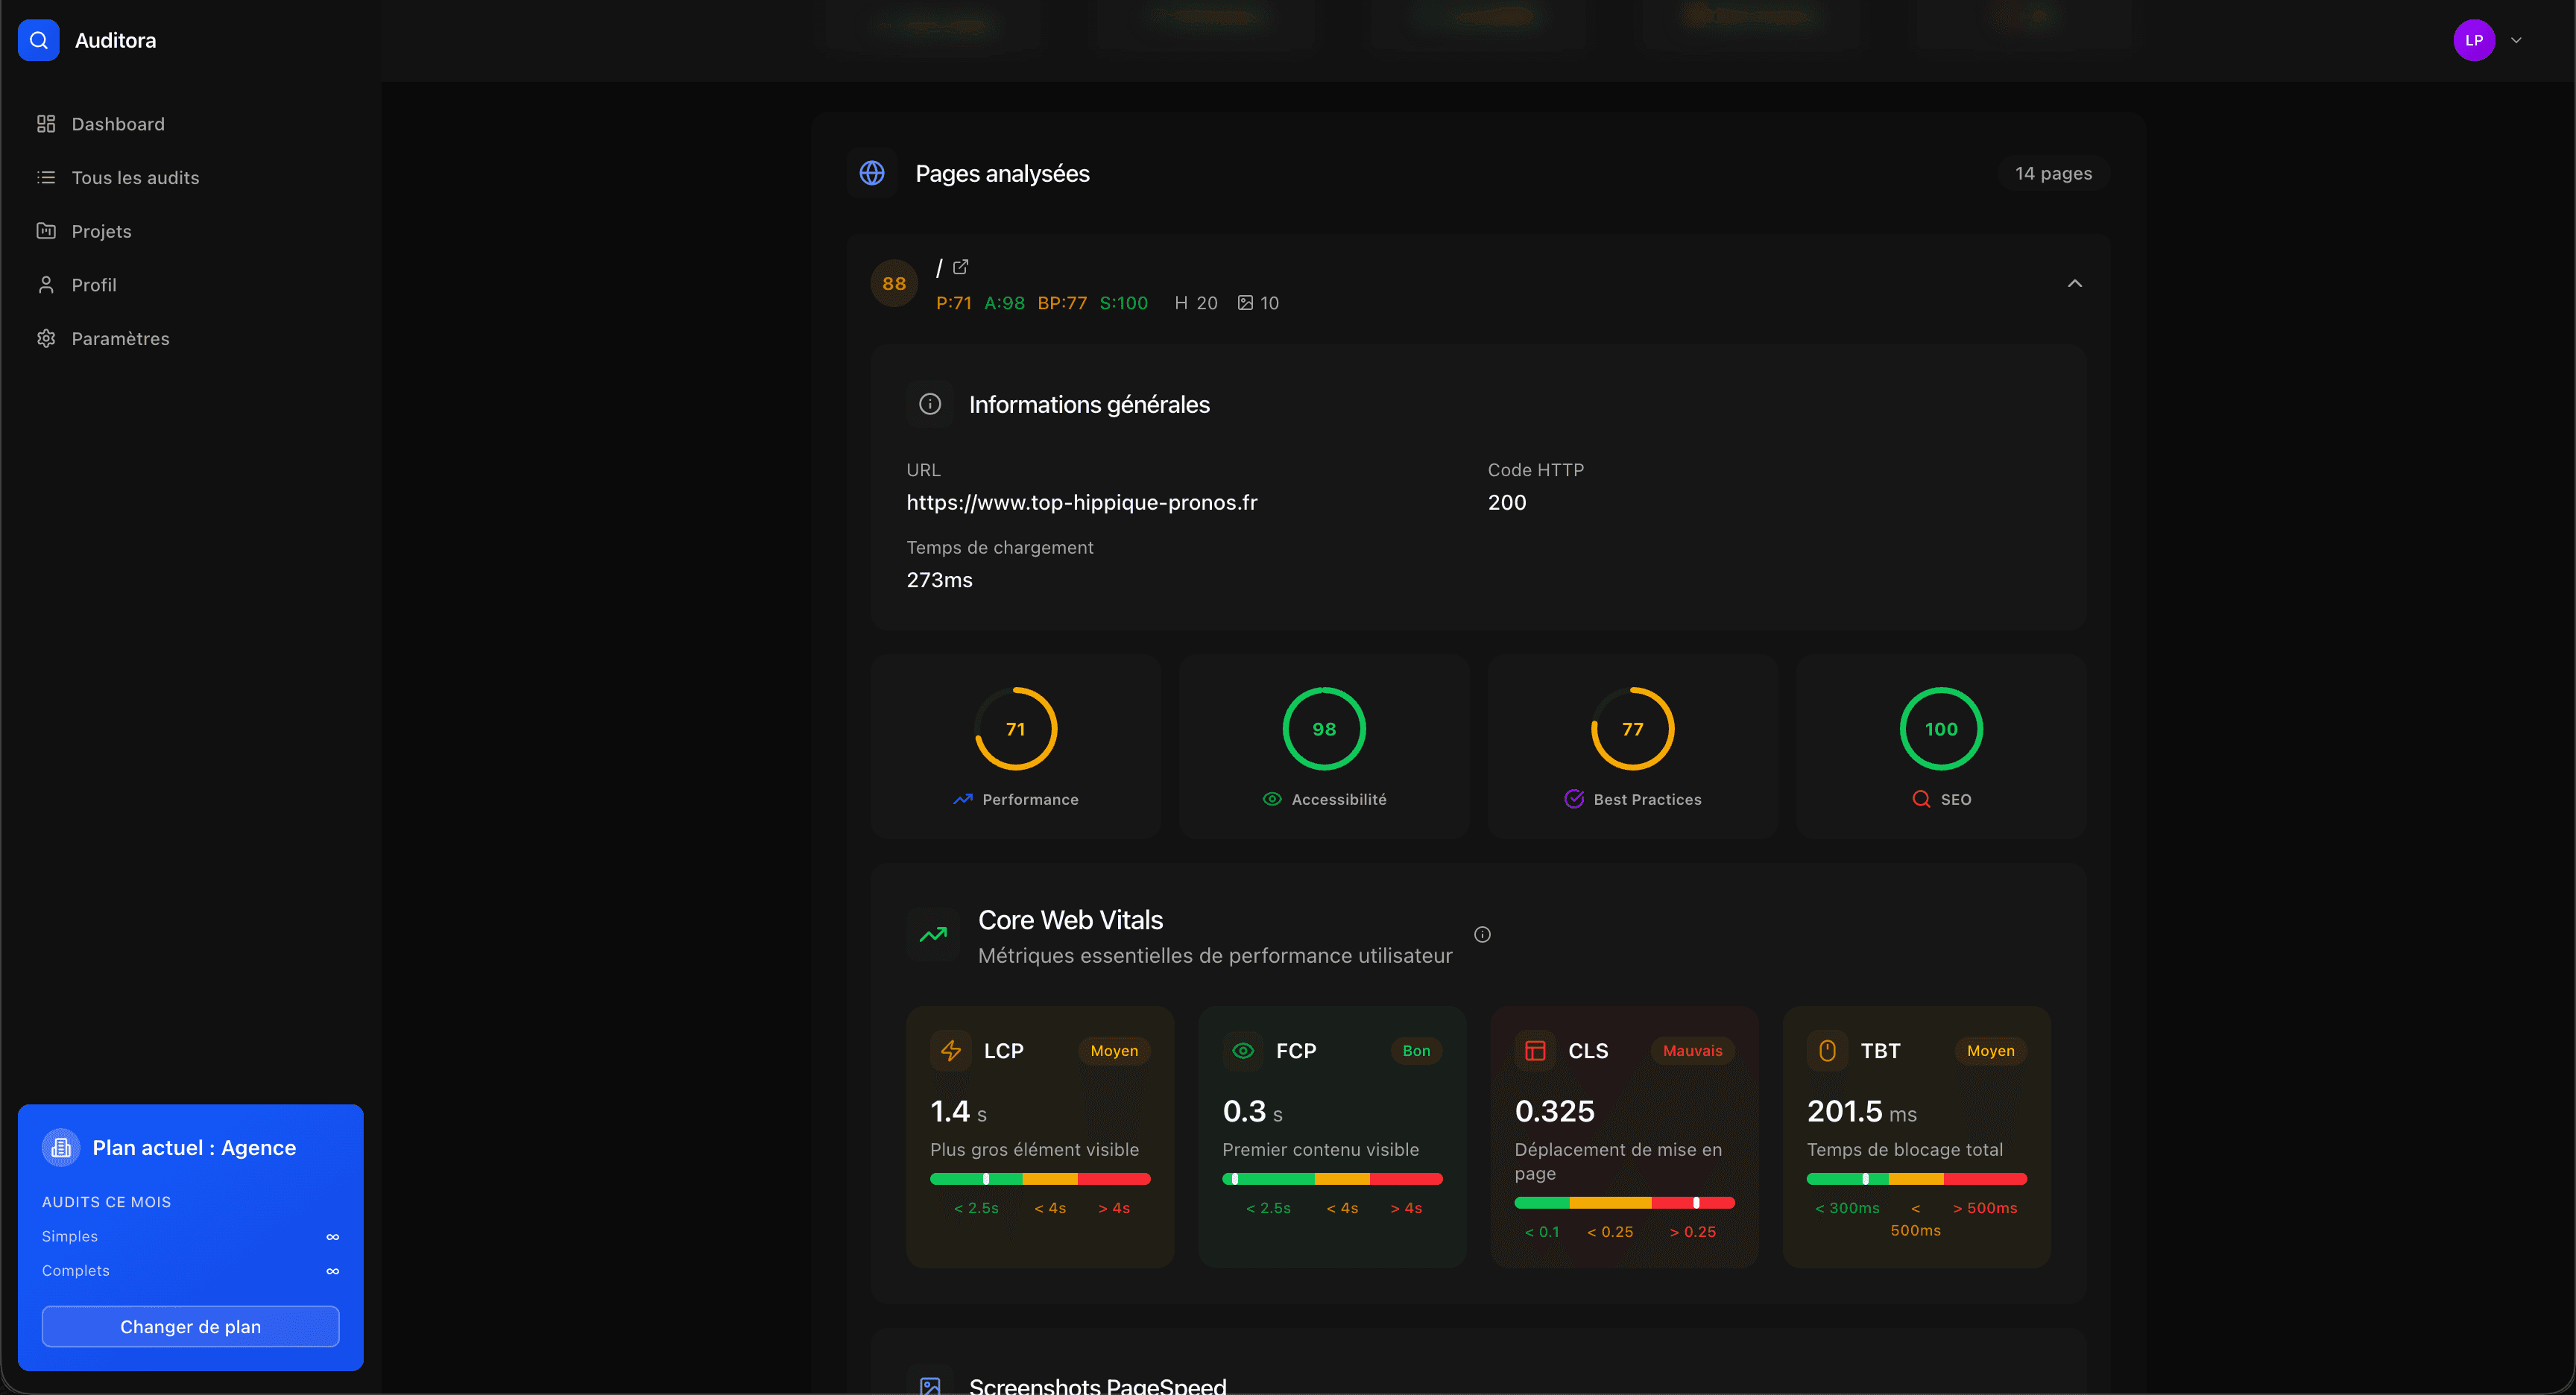This screenshot has height=1395, width=2576.
Task: Click the search icon beside the Auditora logo
Action: coord(39,40)
